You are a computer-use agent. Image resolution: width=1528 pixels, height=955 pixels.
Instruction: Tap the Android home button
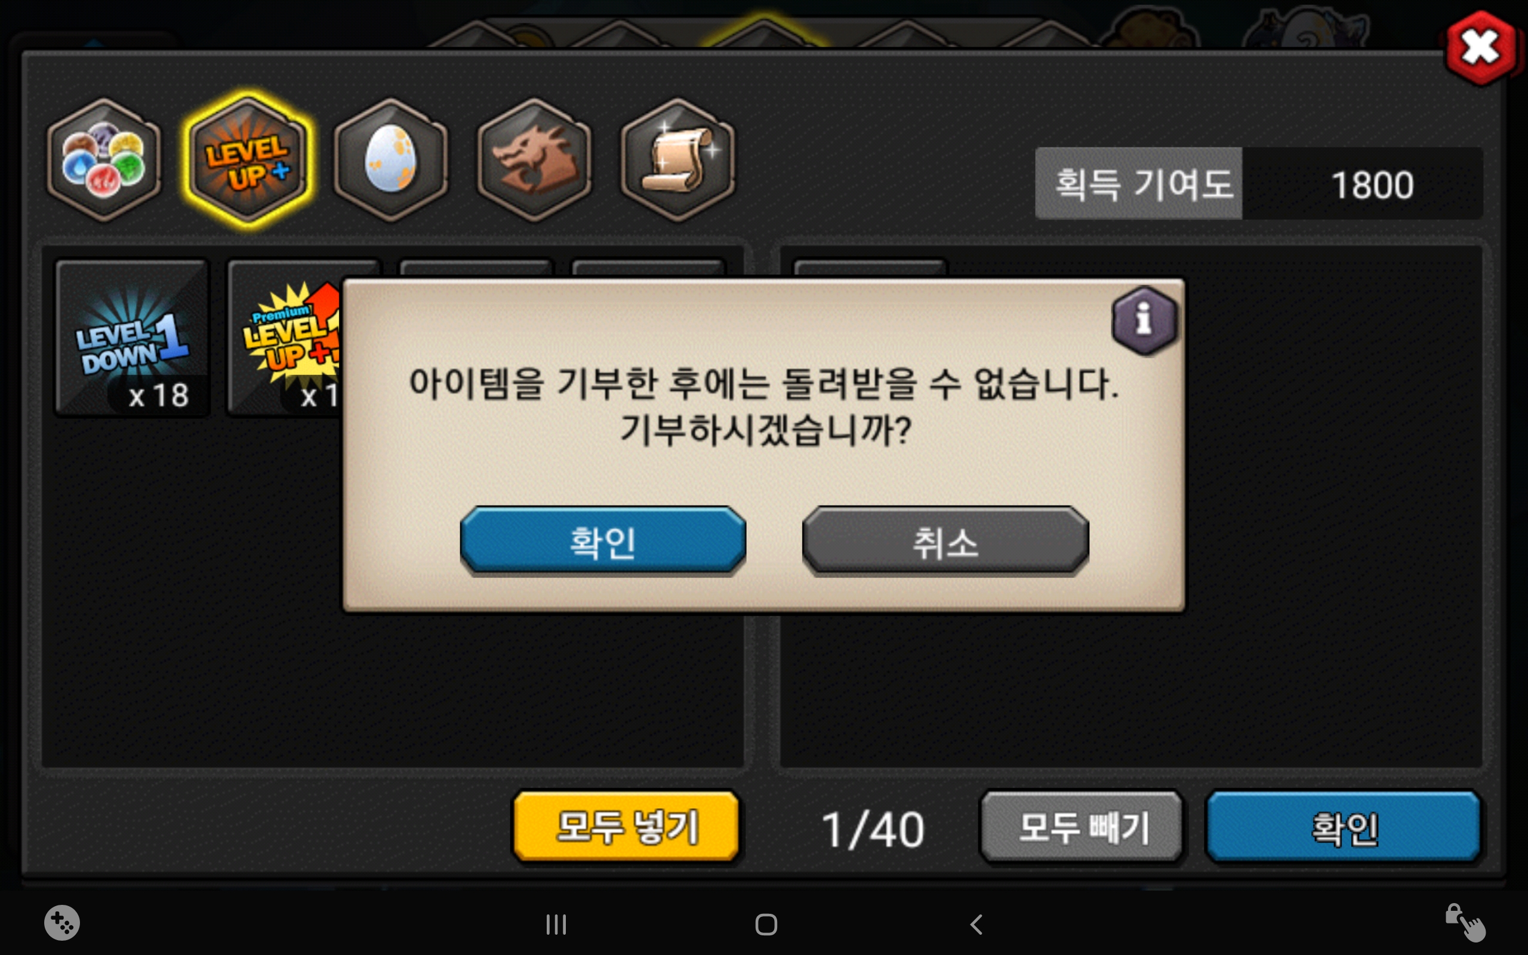click(766, 925)
